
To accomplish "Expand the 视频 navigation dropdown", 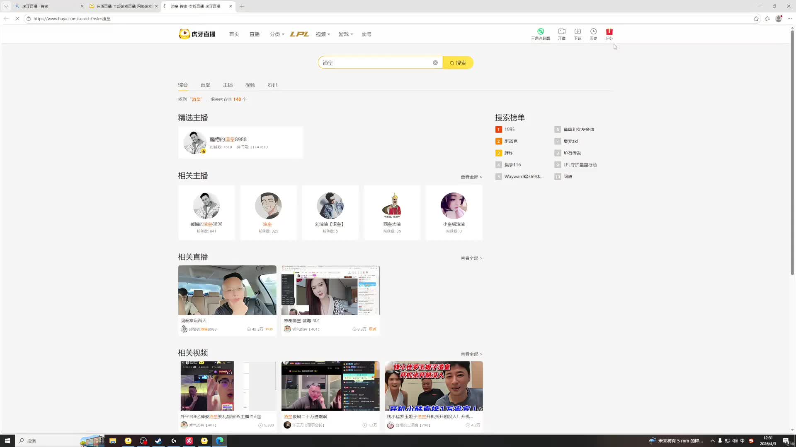I will pos(323,34).
